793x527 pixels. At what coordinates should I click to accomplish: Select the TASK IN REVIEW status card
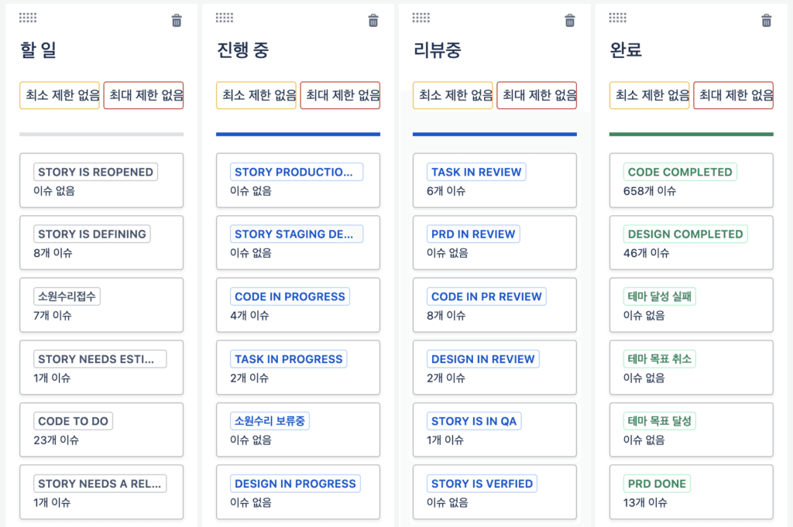click(495, 180)
